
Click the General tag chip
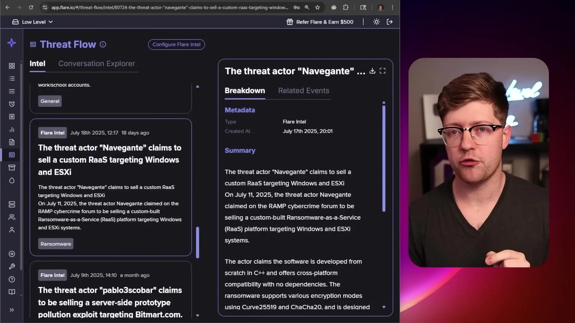[x=50, y=101]
